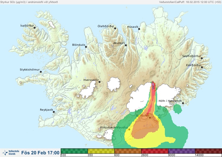Screen dimensions: 222x157
Task: Click the Akureyri town dot
Action: [x=126, y=45]
